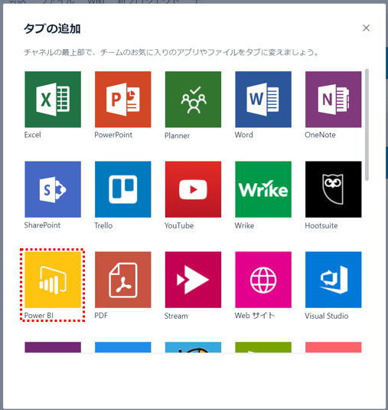Add a Trello tab
Viewport: 388px width, 410px height.
[x=123, y=189]
